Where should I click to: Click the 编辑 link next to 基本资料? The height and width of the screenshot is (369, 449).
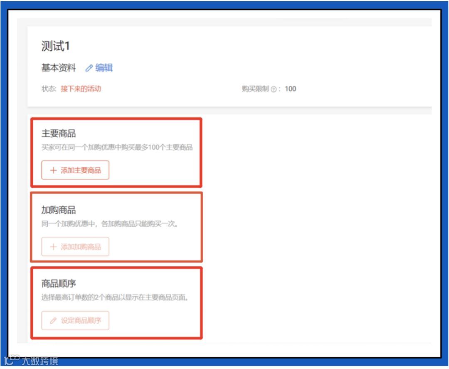[x=104, y=68]
